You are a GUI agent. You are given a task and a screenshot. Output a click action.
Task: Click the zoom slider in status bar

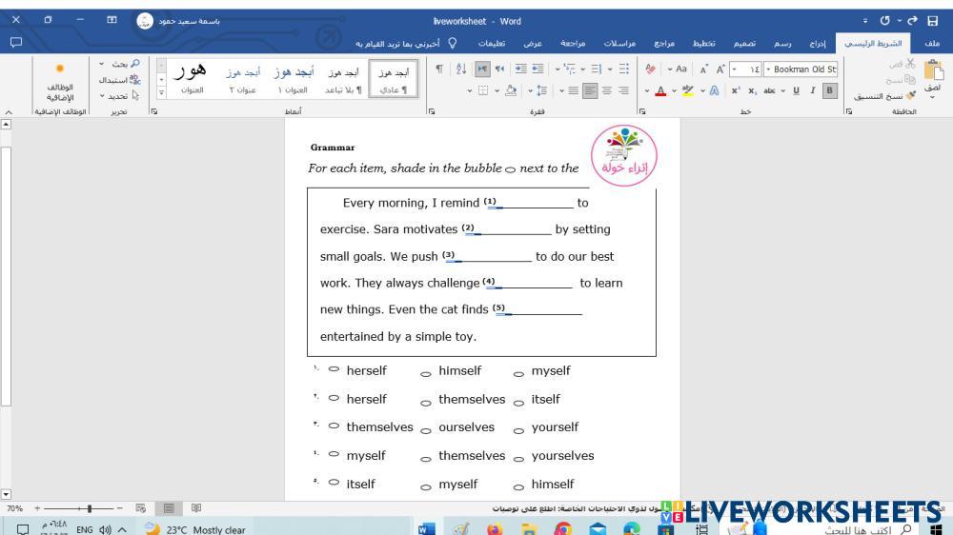pos(90,509)
